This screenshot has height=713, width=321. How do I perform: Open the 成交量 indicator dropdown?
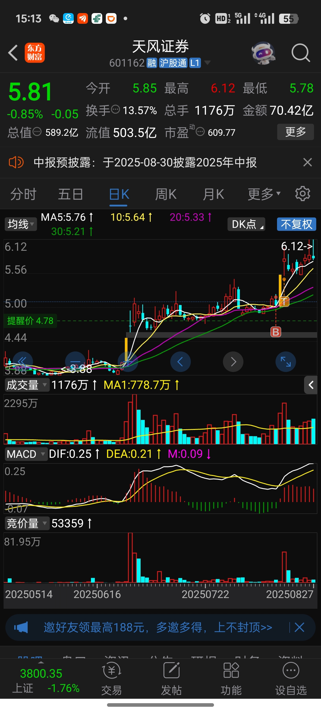(27, 385)
